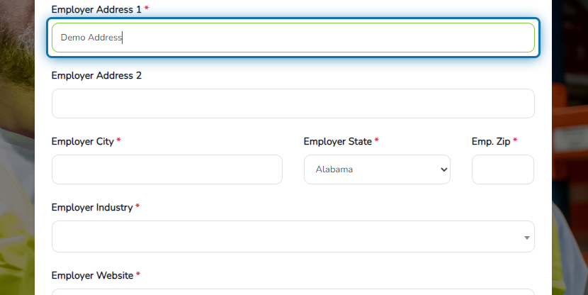588x295 pixels.
Task: Focus the Employer Address 1 field
Action: (x=293, y=38)
